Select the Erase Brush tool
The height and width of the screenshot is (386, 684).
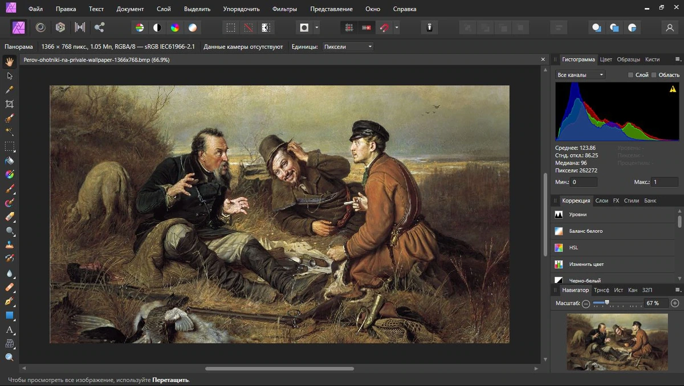(x=9, y=217)
